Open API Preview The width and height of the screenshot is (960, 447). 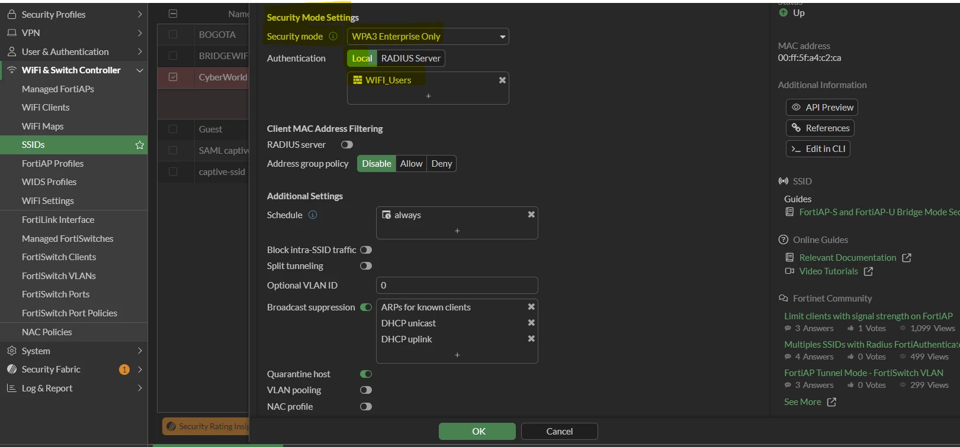click(822, 107)
